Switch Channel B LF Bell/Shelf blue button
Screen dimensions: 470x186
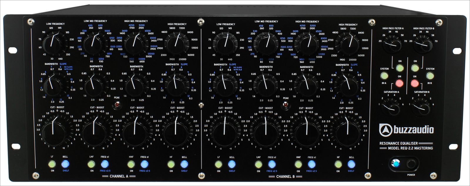click(232, 164)
